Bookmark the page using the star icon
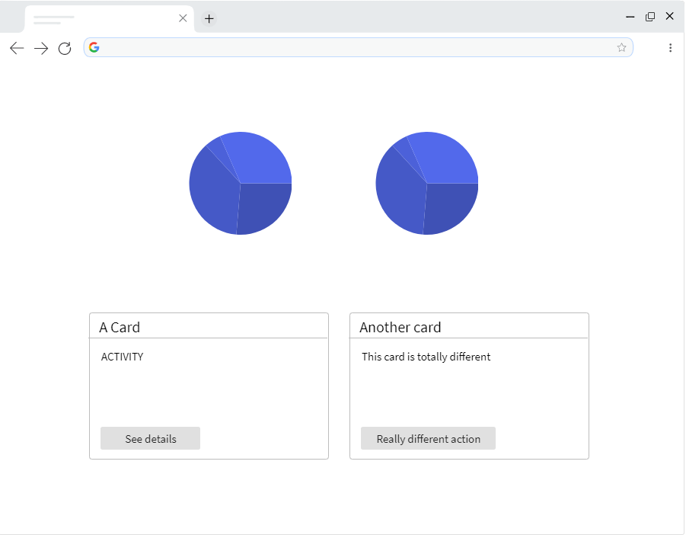 point(621,46)
